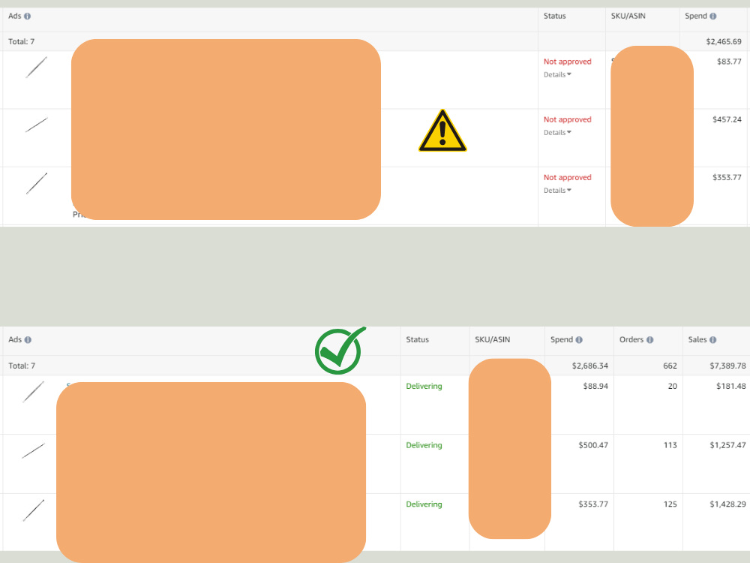Open product thumbnail of the $500.47 ad
Image resolution: width=750 pixels, height=563 pixels.
pos(34,450)
